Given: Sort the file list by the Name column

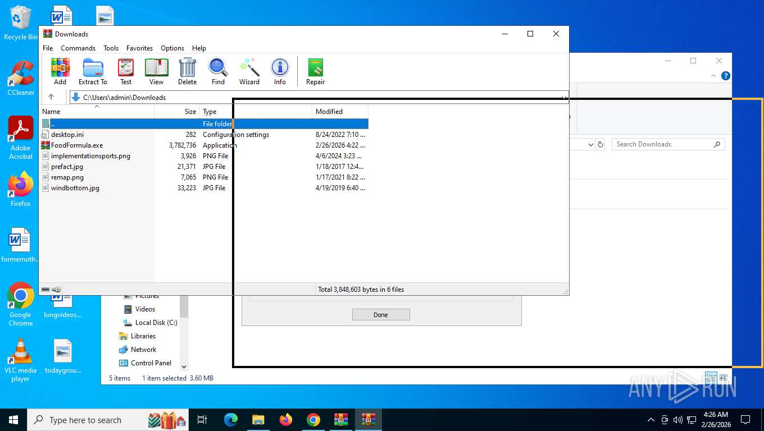Looking at the screenshot, I should coord(97,112).
